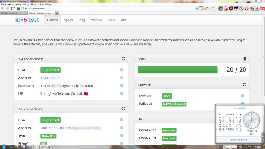
Task: Open the Tampermonkey extension icon
Action: (x=236, y=8)
